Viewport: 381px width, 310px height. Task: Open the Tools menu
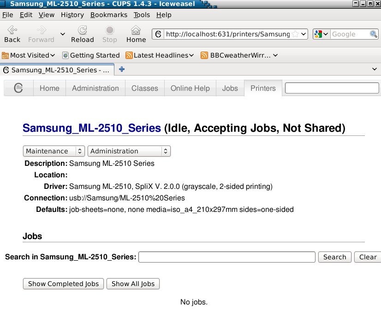[142, 15]
